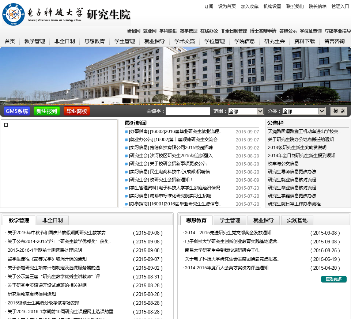Click the red 毕业离校 button
This screenshot has height=319, width=351.
point(77,111)
